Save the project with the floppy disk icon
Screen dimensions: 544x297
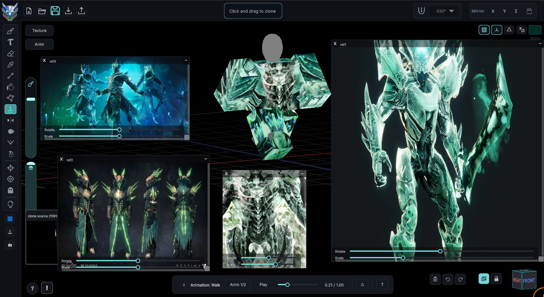[x=55, y=11]
